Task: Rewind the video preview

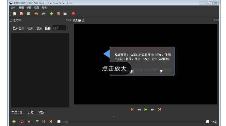Action: click(x=139, y=110)
